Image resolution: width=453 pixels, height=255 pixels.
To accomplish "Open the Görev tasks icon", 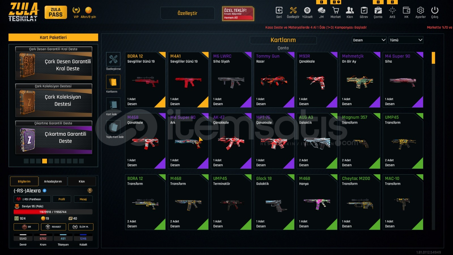I will tap(364, 13).
